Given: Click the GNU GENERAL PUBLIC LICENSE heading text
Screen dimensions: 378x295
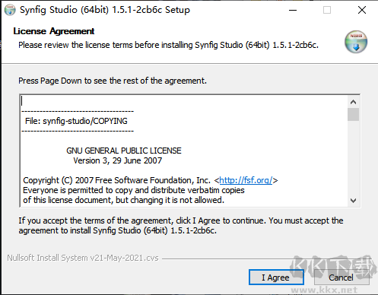Looking at the screenshot, I should coord(124,151).
